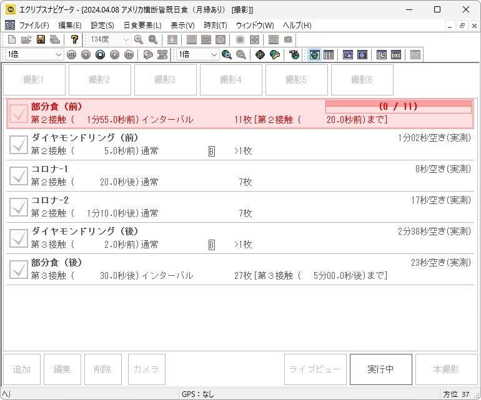The image size is (481, 400).
Task: Click the ライブビュー button
Action: coord(315,369)
